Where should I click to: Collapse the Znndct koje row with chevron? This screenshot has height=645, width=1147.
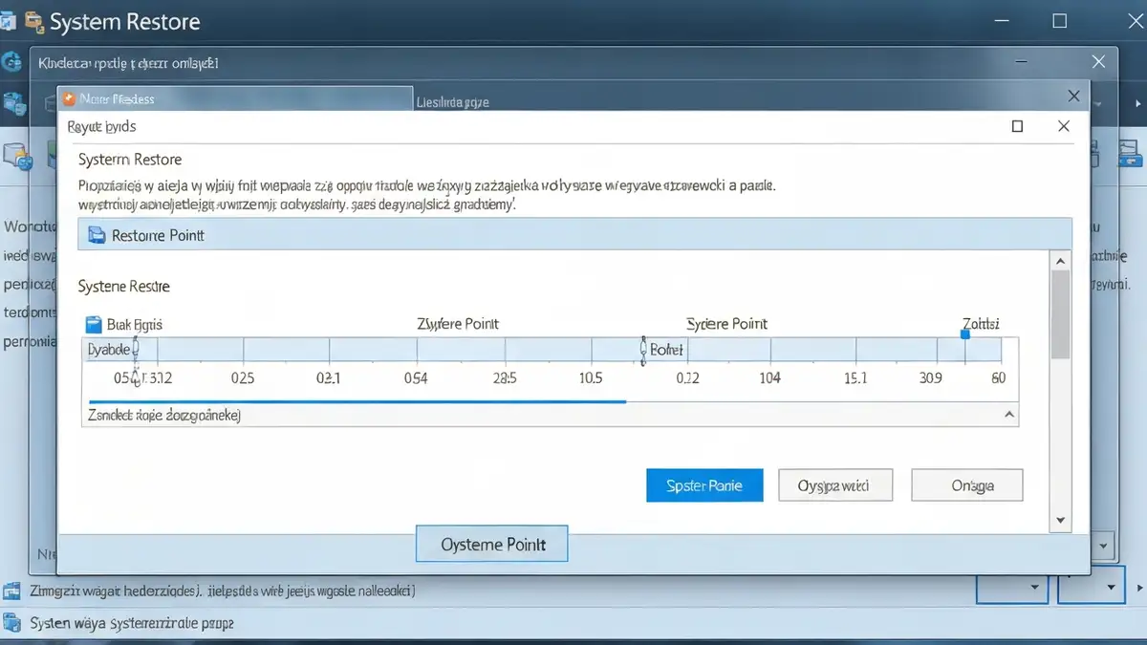[1008, 415]
